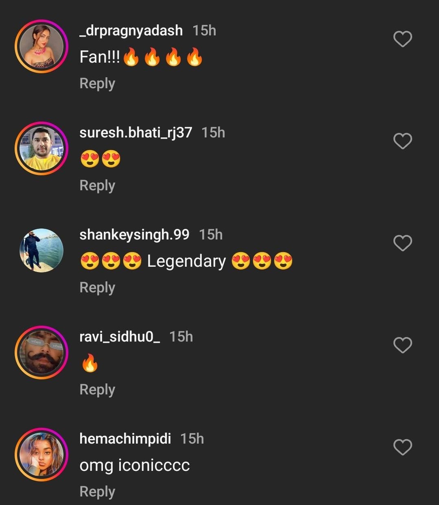Visit the _drpragnyadash username link
Viewport: 439px width, 505px height.
131,30
